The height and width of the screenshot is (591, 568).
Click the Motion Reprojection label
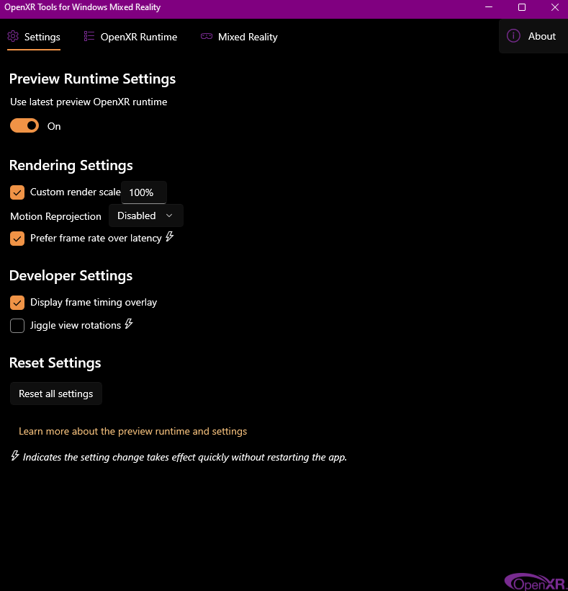coord(55,216)
